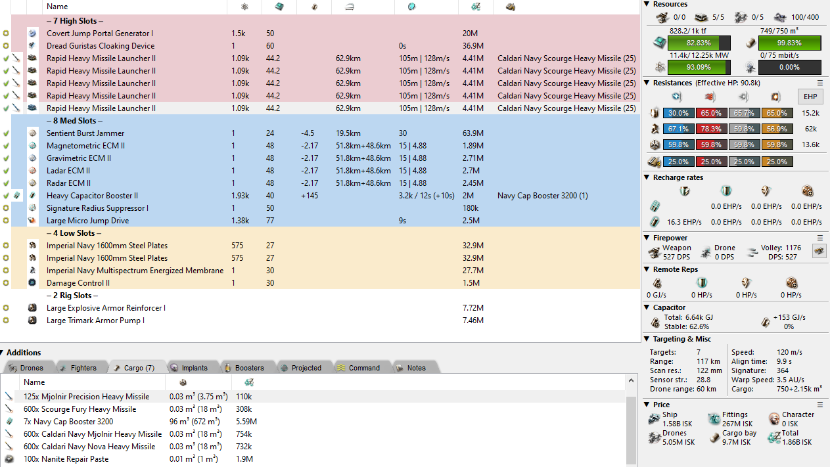Click the Damage Control II module icon

[32, 283]
